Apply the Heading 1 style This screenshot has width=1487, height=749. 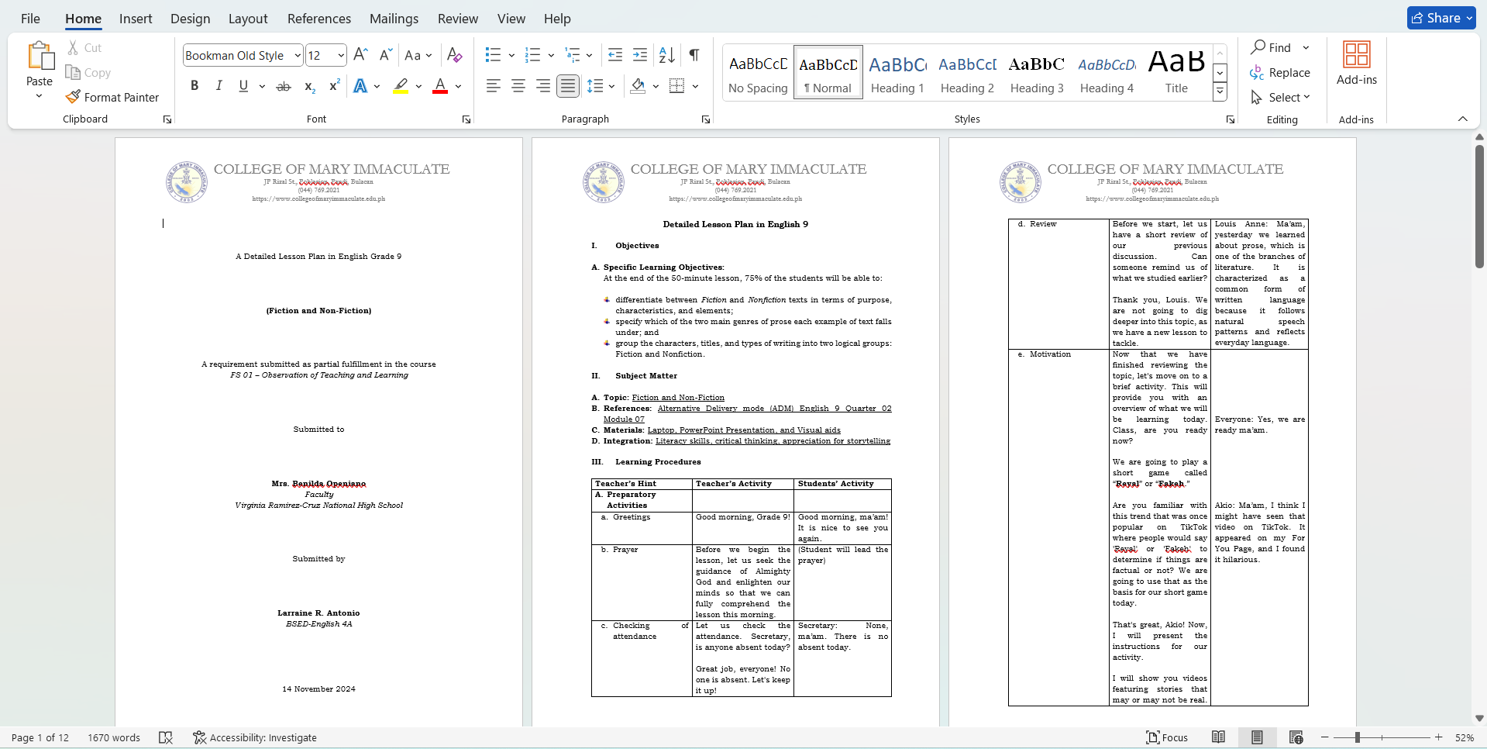pyautogui.click(x=897, y=72)
